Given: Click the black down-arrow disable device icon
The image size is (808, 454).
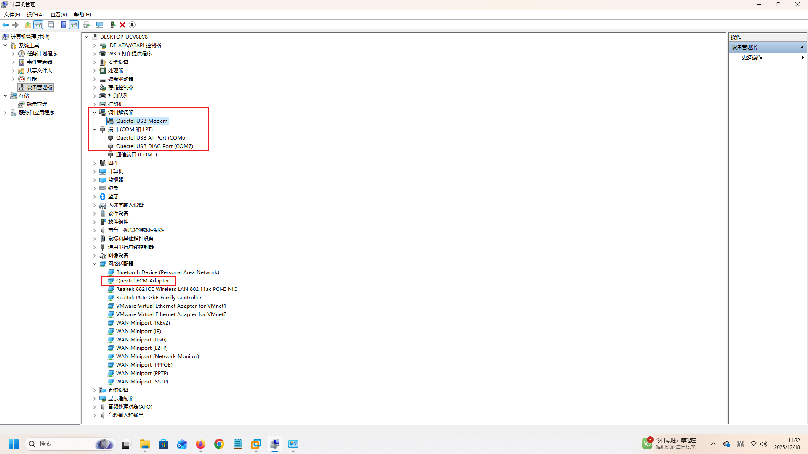Looking at the screenshot, I should (x=132, y=25).
